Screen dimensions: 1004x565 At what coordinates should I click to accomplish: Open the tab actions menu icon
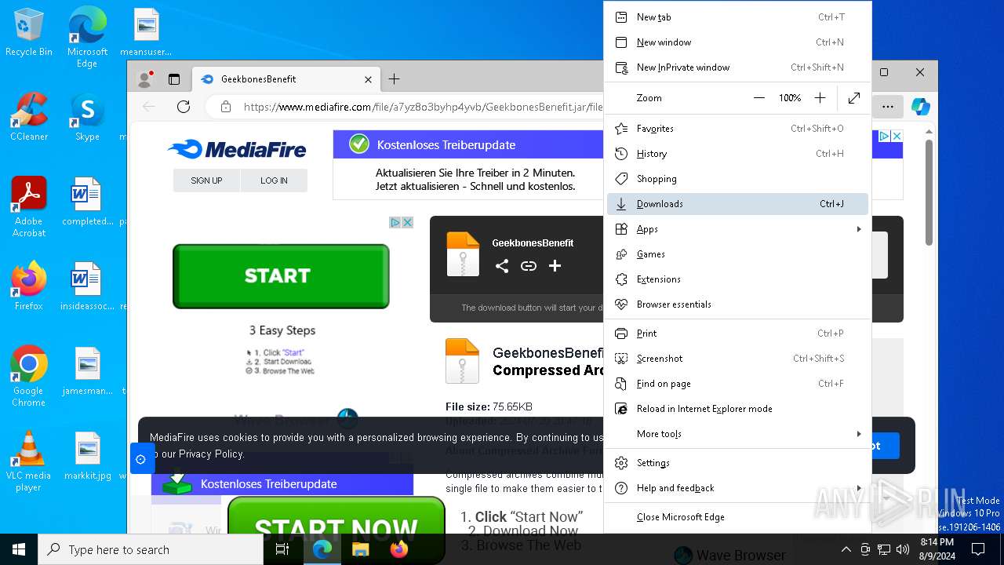[174, 79]
